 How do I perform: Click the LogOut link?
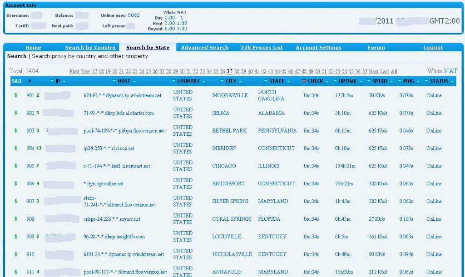tap(433, 47)
